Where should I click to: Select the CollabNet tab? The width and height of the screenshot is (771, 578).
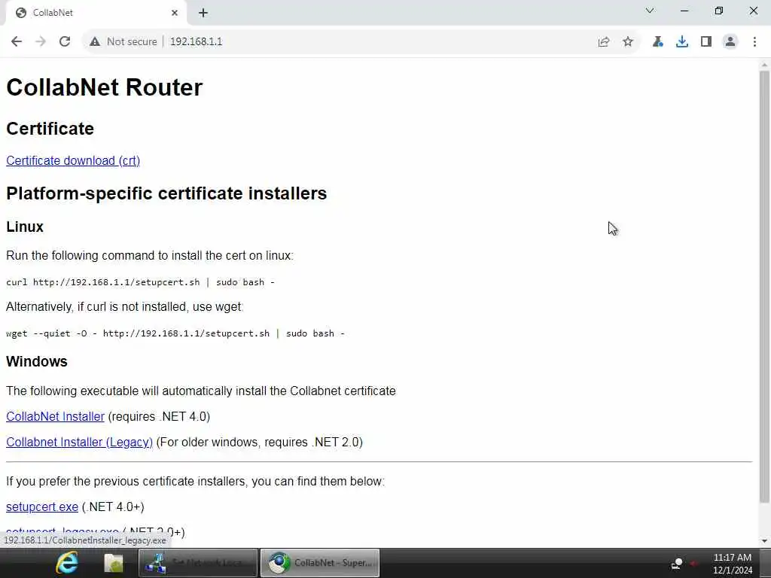(96, 13)
